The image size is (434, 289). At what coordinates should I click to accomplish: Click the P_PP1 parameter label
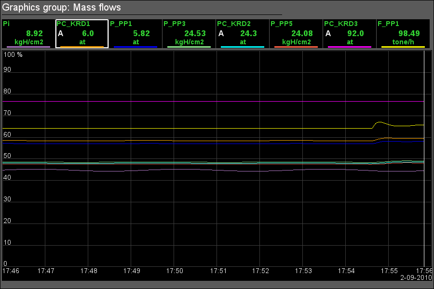click(x=122, y=23)
